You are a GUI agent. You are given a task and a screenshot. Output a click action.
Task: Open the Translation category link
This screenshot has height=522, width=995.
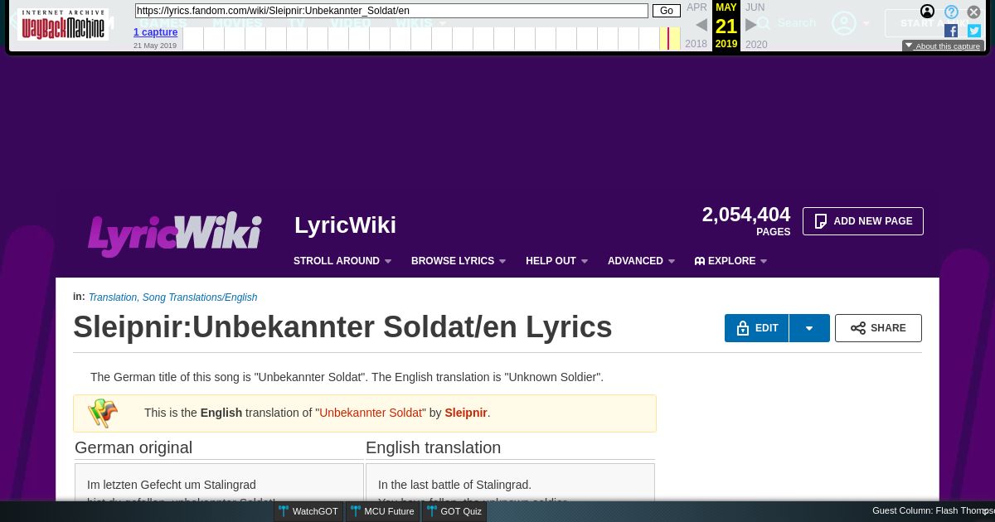pyautogui.click(x=113, y=297)
